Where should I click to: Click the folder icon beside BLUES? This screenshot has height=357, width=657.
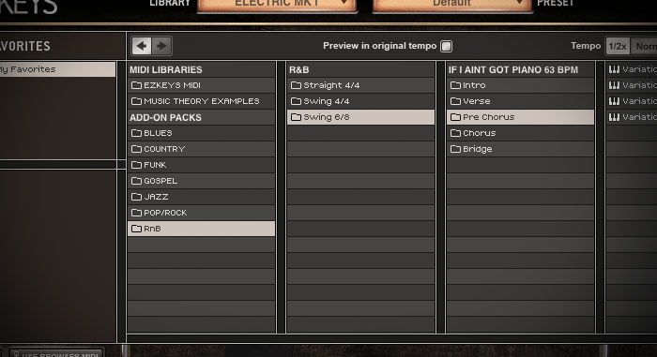[x=136, y=133]
